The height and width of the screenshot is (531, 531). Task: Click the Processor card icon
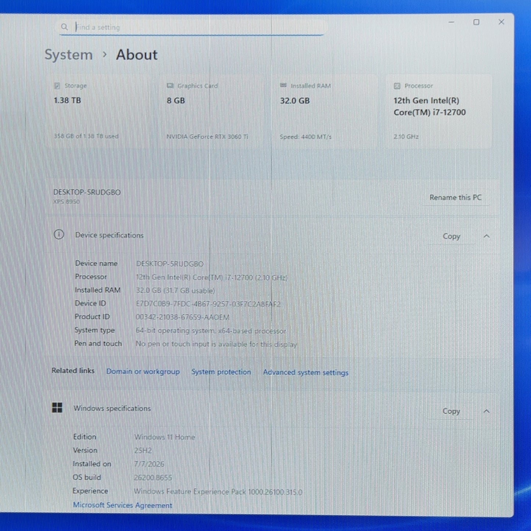[x=397, y=86]
